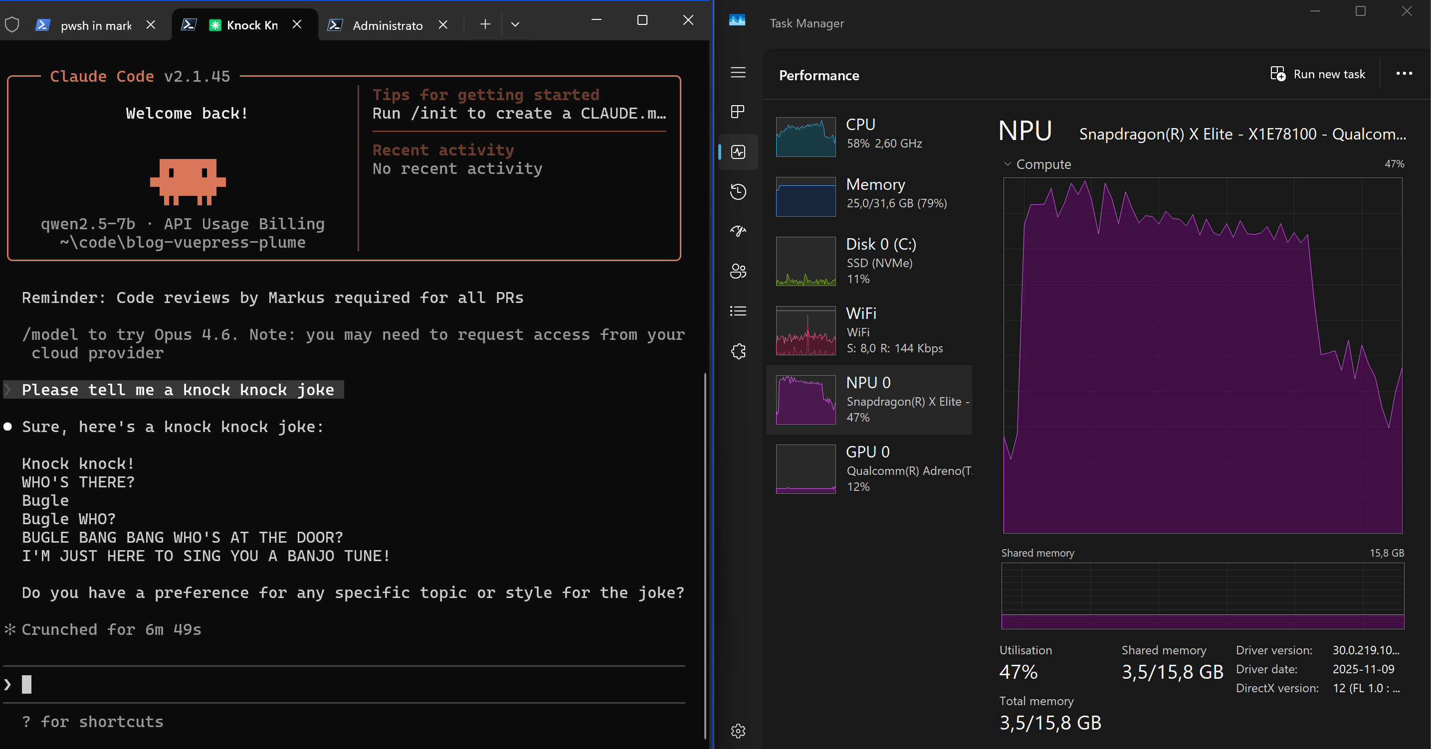Open the Users view in Task Manager
1431x749 pixels.
coord(738,271)
